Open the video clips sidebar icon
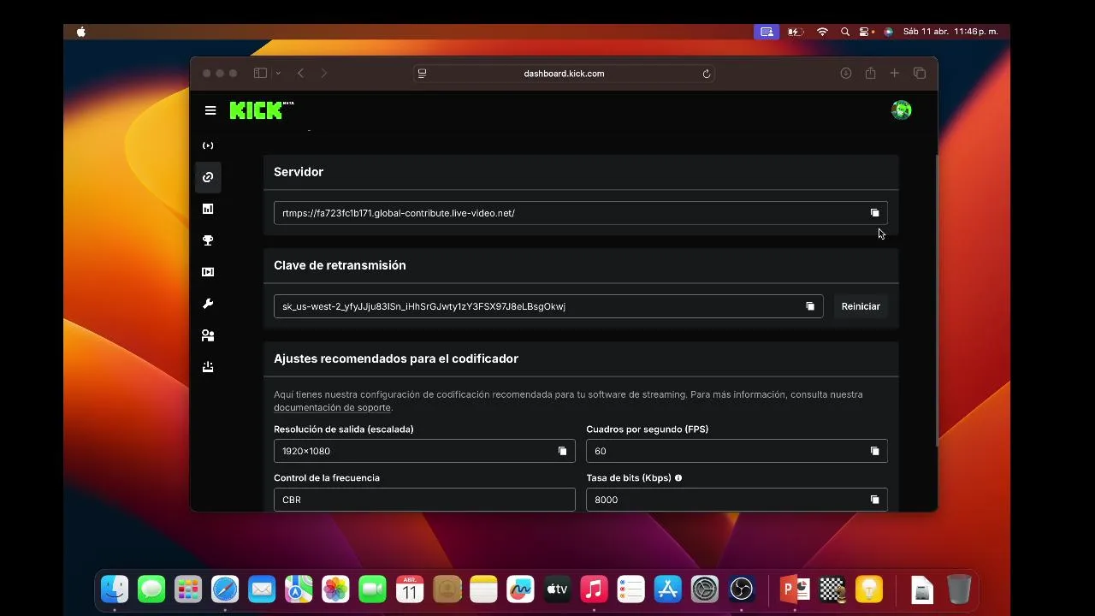 pyautogui.click(x=208, y=272)
